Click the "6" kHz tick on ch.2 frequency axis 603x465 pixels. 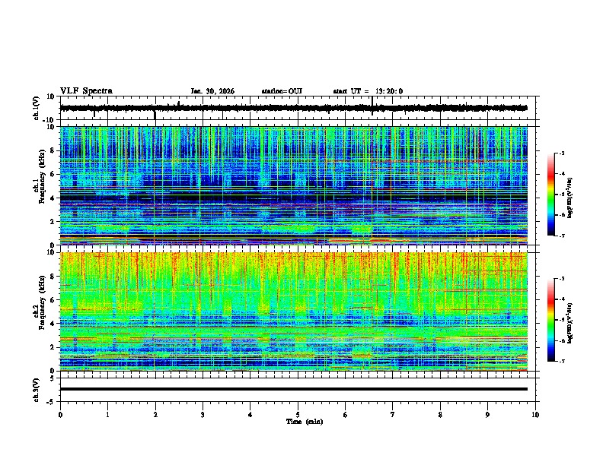[x=53, y=300]
